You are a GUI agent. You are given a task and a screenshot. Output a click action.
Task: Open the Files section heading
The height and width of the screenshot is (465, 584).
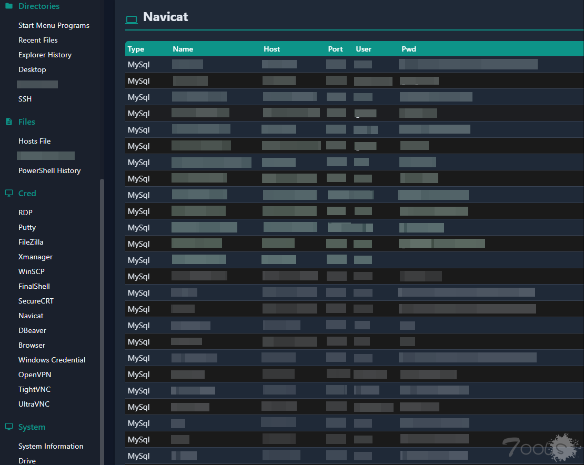coord(26,122)
